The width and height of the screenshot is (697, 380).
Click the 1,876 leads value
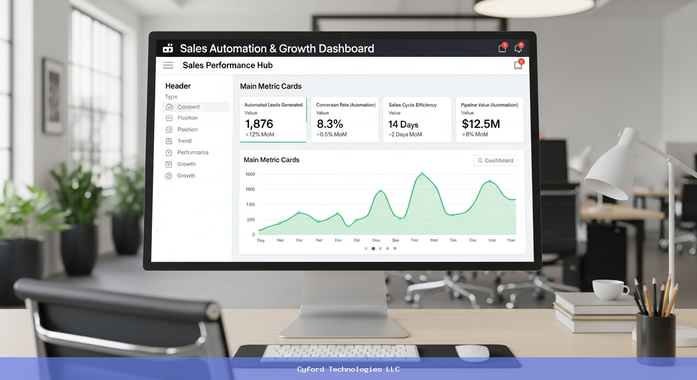[x=259, y=124]
